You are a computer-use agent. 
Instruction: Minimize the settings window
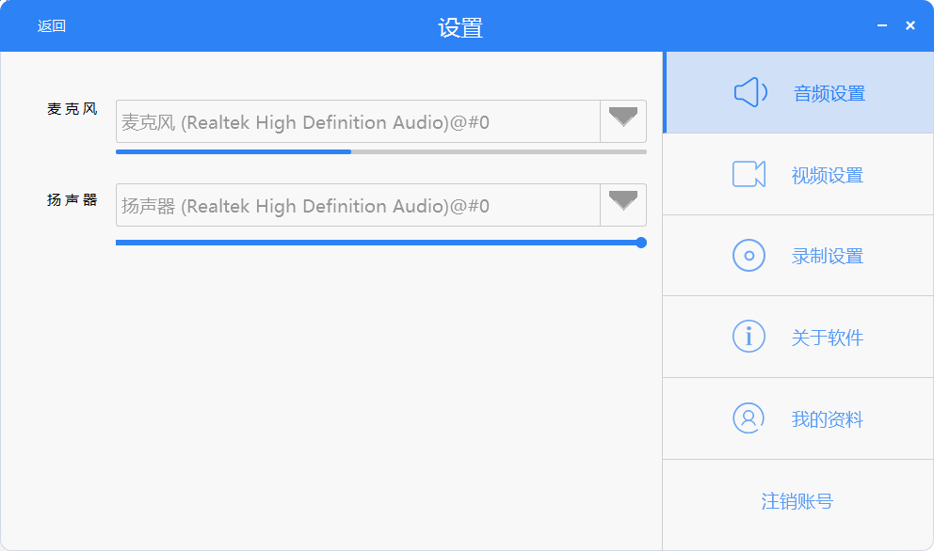pos(882,25)
